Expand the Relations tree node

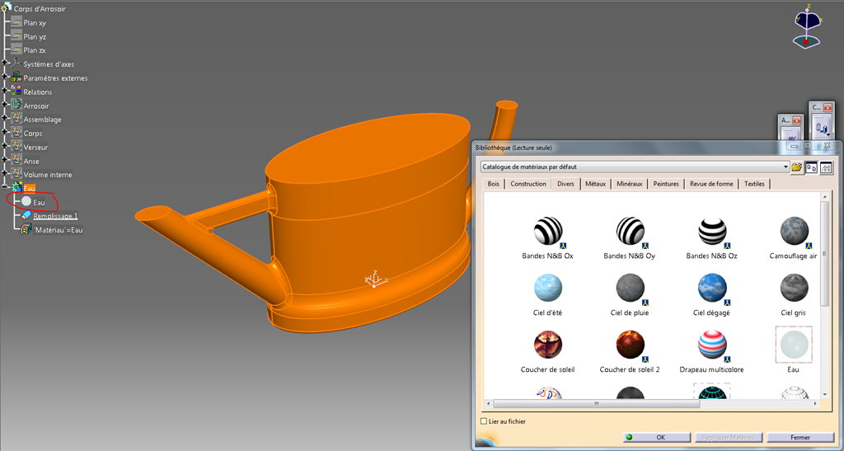tap(4, 92)
